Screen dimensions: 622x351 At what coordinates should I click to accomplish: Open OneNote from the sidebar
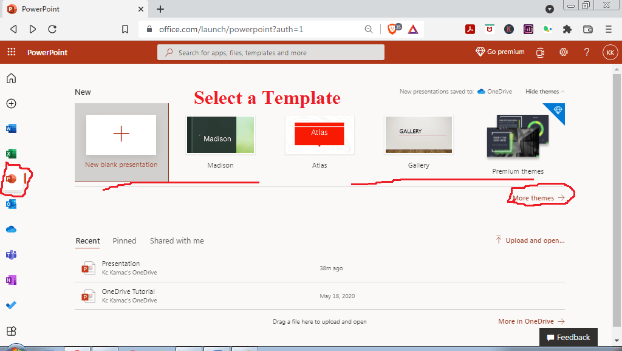[11, 280]
